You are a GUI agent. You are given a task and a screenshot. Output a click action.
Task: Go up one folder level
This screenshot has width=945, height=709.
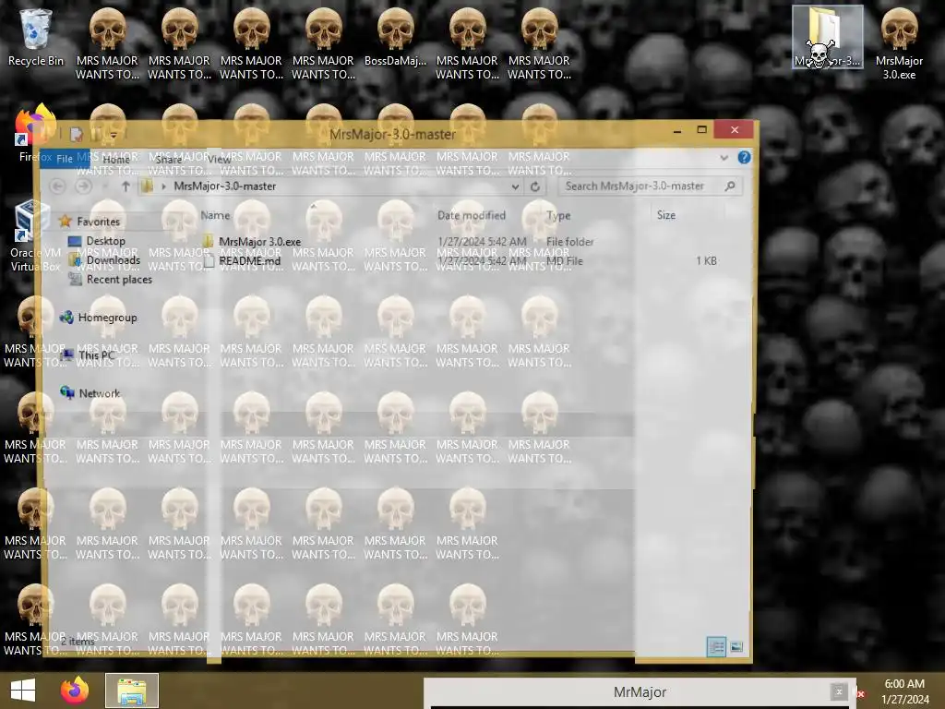tap(126, 186)
